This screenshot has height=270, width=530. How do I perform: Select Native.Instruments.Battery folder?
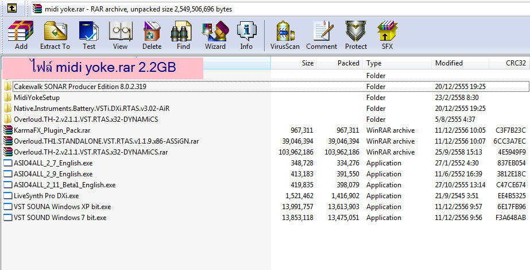coord(265,108)
